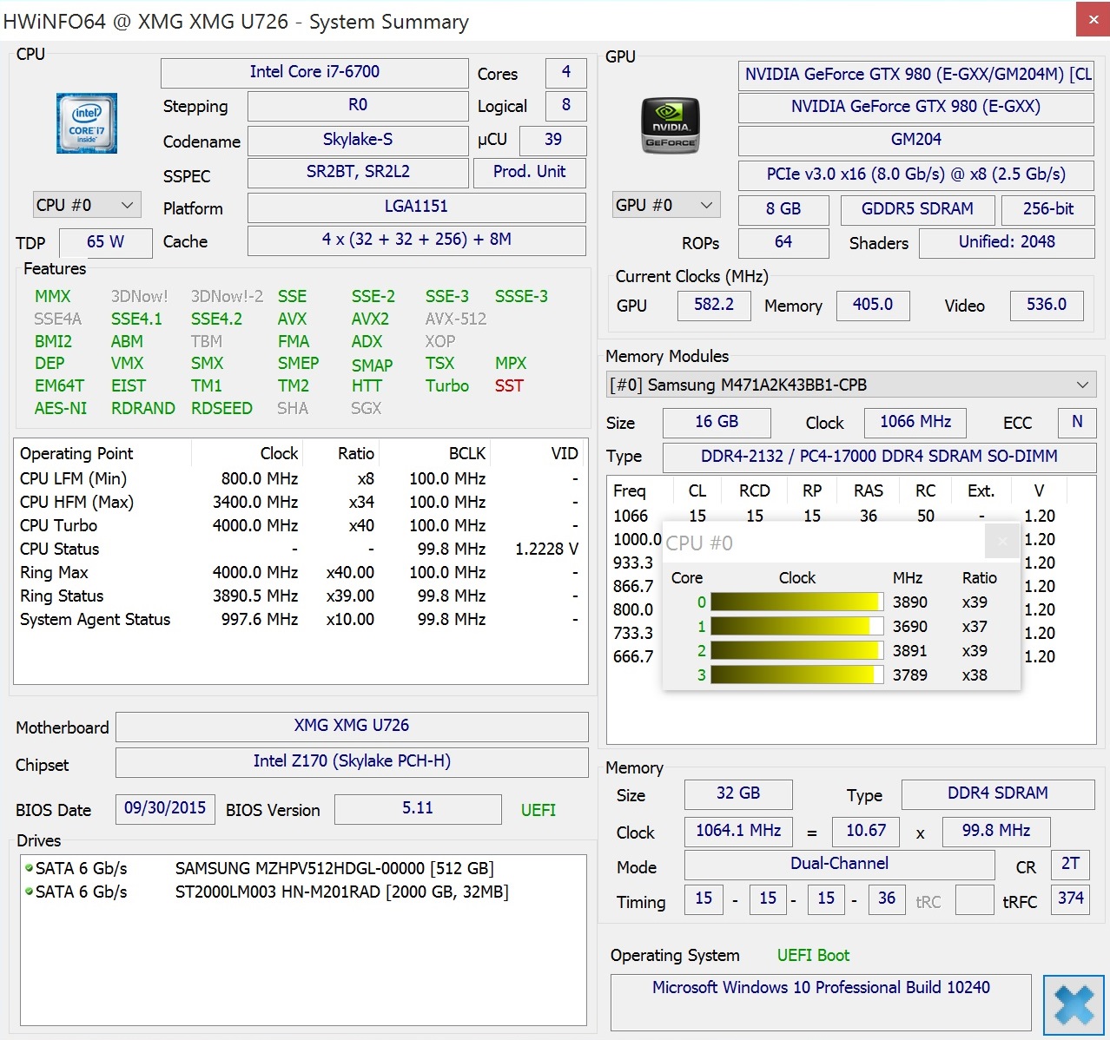
Task: Click the Core 3 clock bar
Action: 796,675
